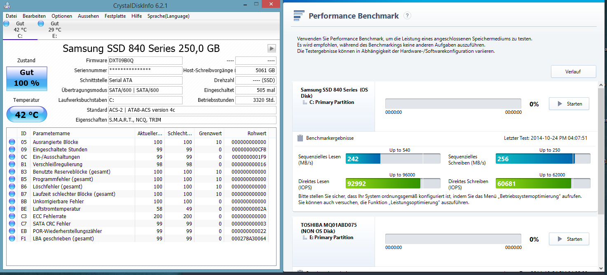Open the Festplatte menu
The height and width of the screenshot is (275, 607).
coord(115,16)
